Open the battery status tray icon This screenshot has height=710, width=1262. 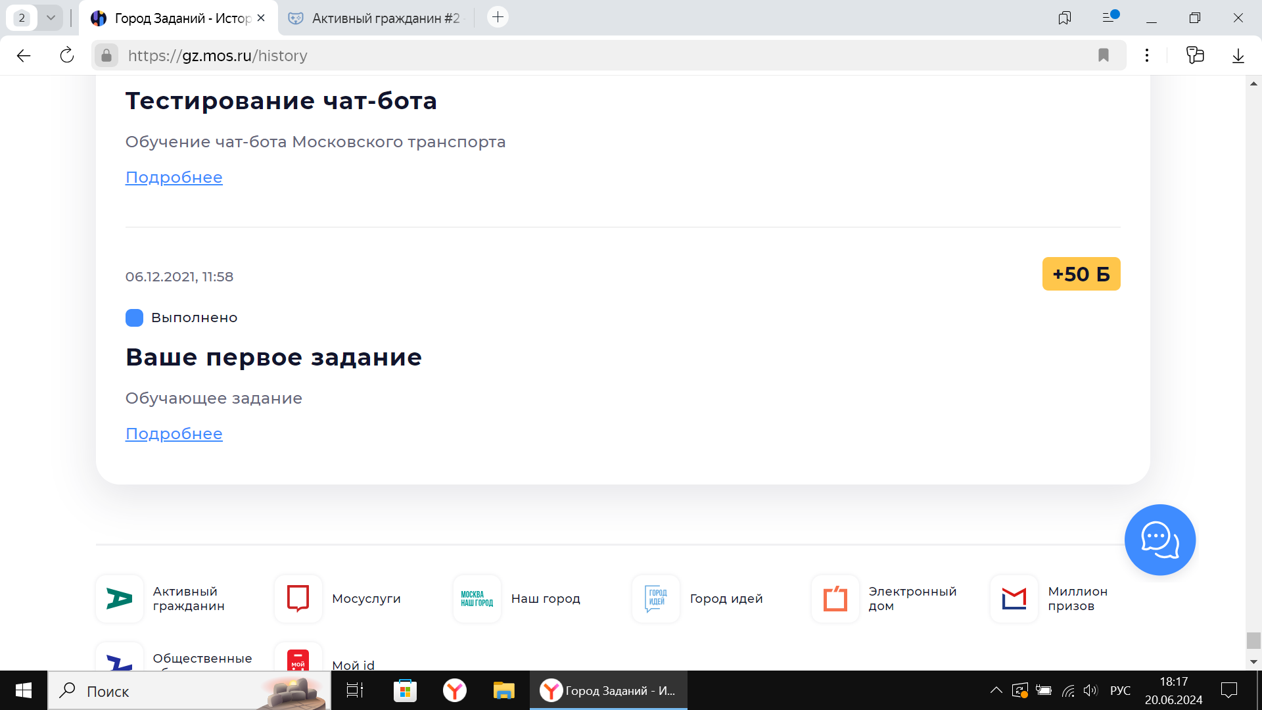coord(1044,690)
